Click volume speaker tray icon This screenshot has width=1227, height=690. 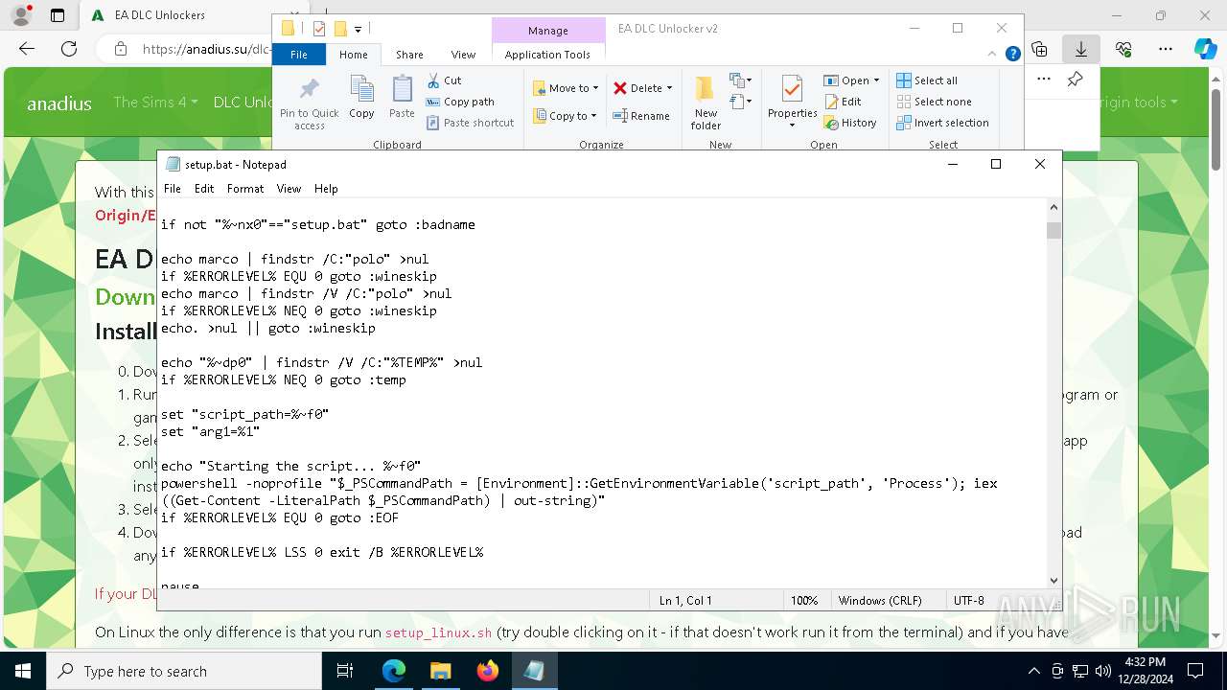[x=1102, y=671]
